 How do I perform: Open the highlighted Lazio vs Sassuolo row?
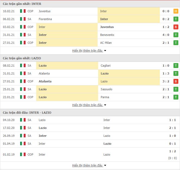point(90,89)
